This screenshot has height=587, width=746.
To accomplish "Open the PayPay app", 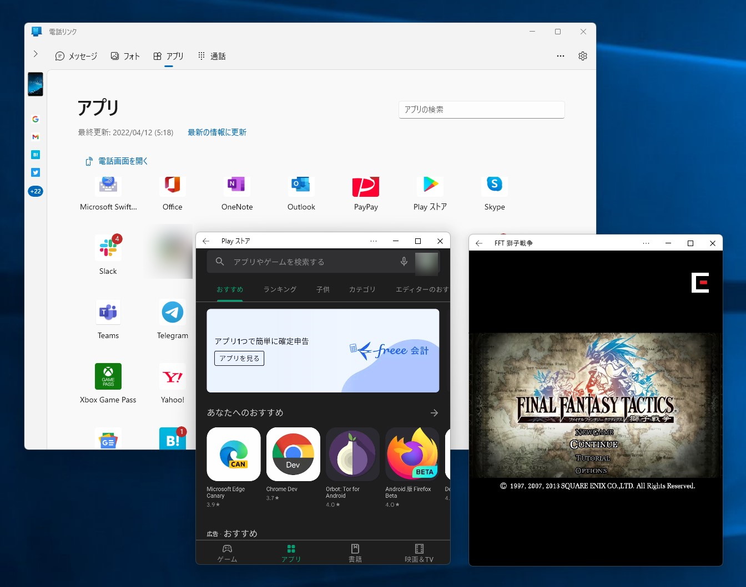I will coord(366,187).
